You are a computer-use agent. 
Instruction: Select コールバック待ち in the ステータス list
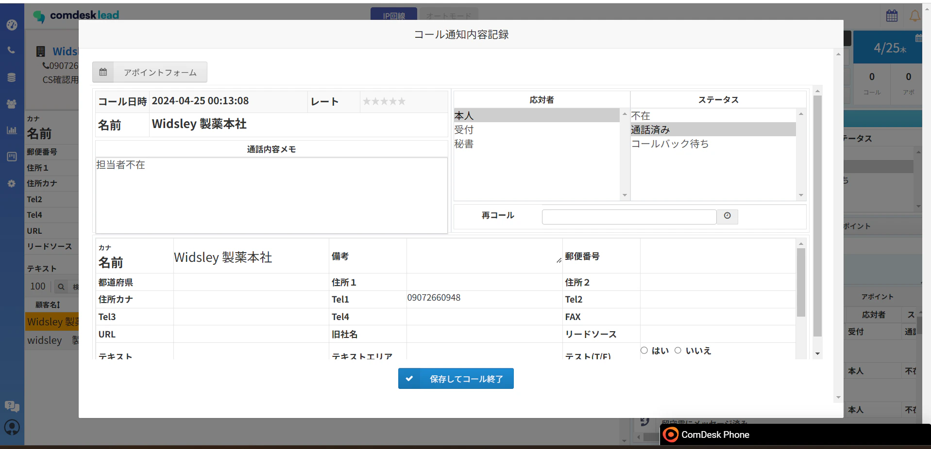tap(713, 144)
